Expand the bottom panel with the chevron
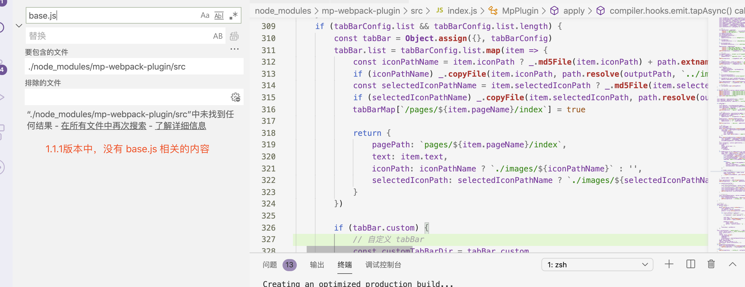Viewport: 745px width, 287px height. (x=733, y=265)
